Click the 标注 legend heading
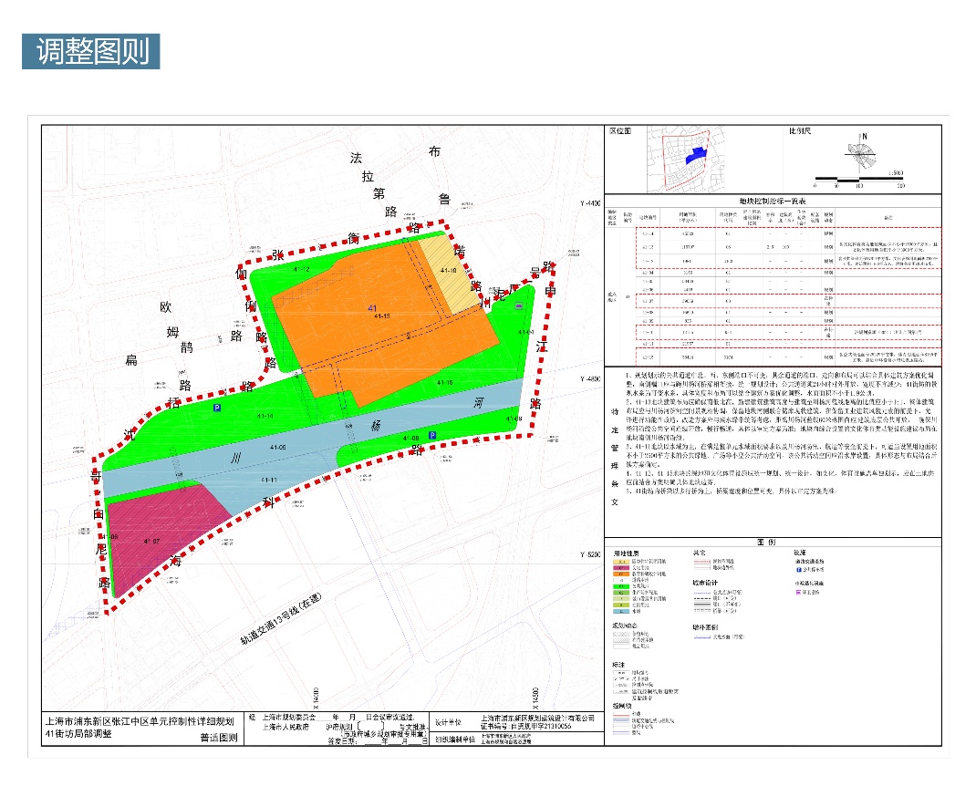 pos(618,665)
